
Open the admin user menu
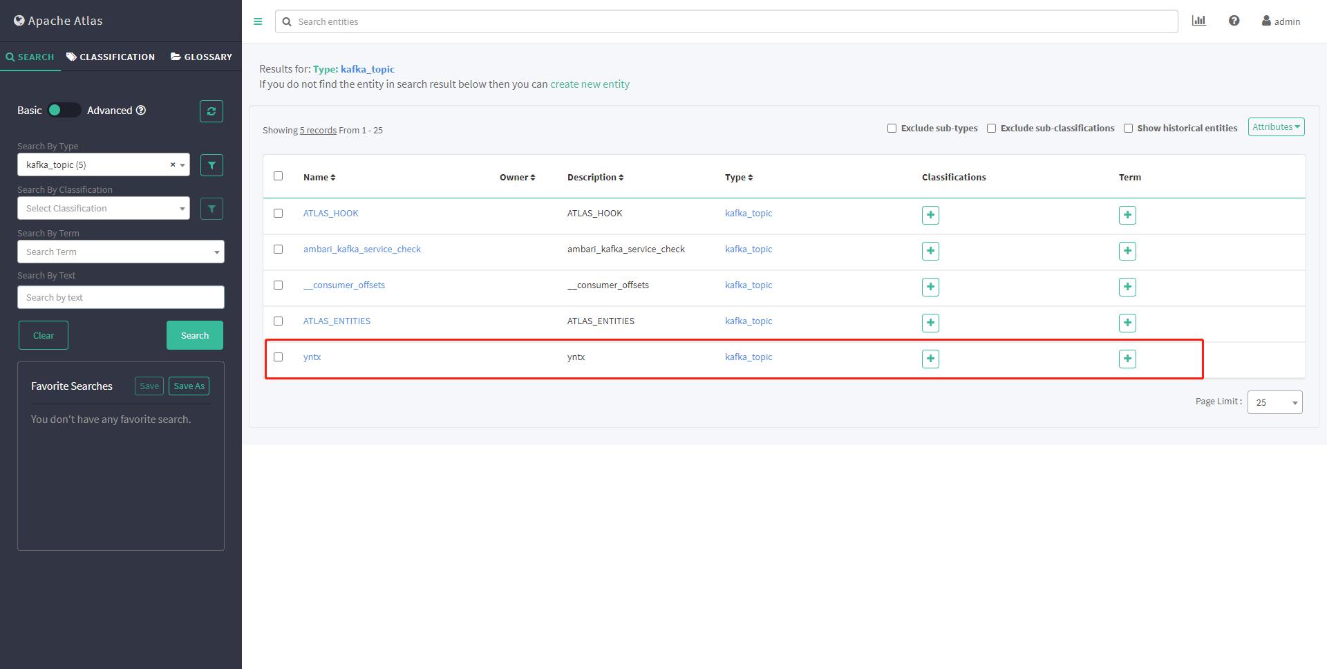(1281, 21)
